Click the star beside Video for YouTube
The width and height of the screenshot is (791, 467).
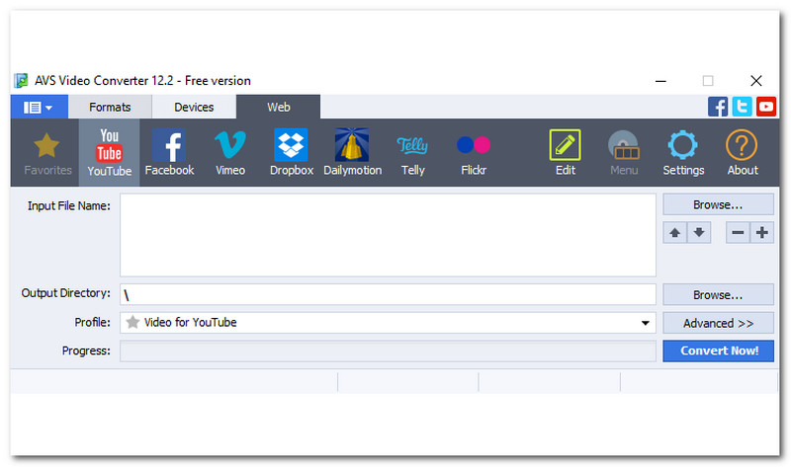pyautogui.click(x=132, y=323)
